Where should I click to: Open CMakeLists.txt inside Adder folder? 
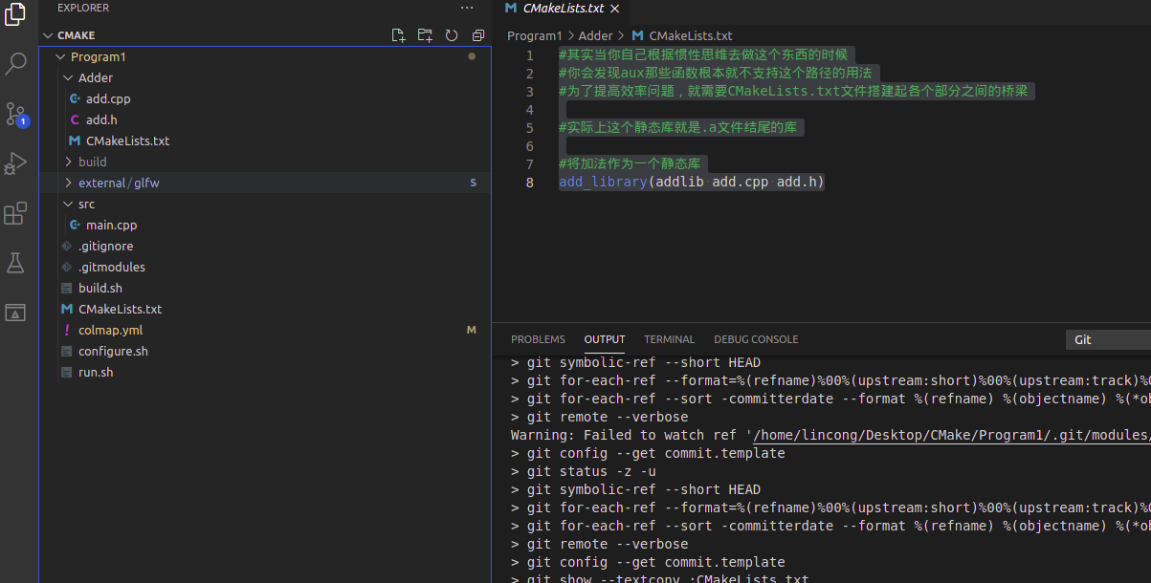pyautogui.click(x=127, y=140)
